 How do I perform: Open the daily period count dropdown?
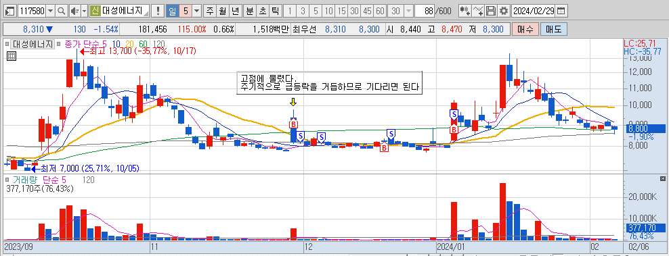point(196,11)
